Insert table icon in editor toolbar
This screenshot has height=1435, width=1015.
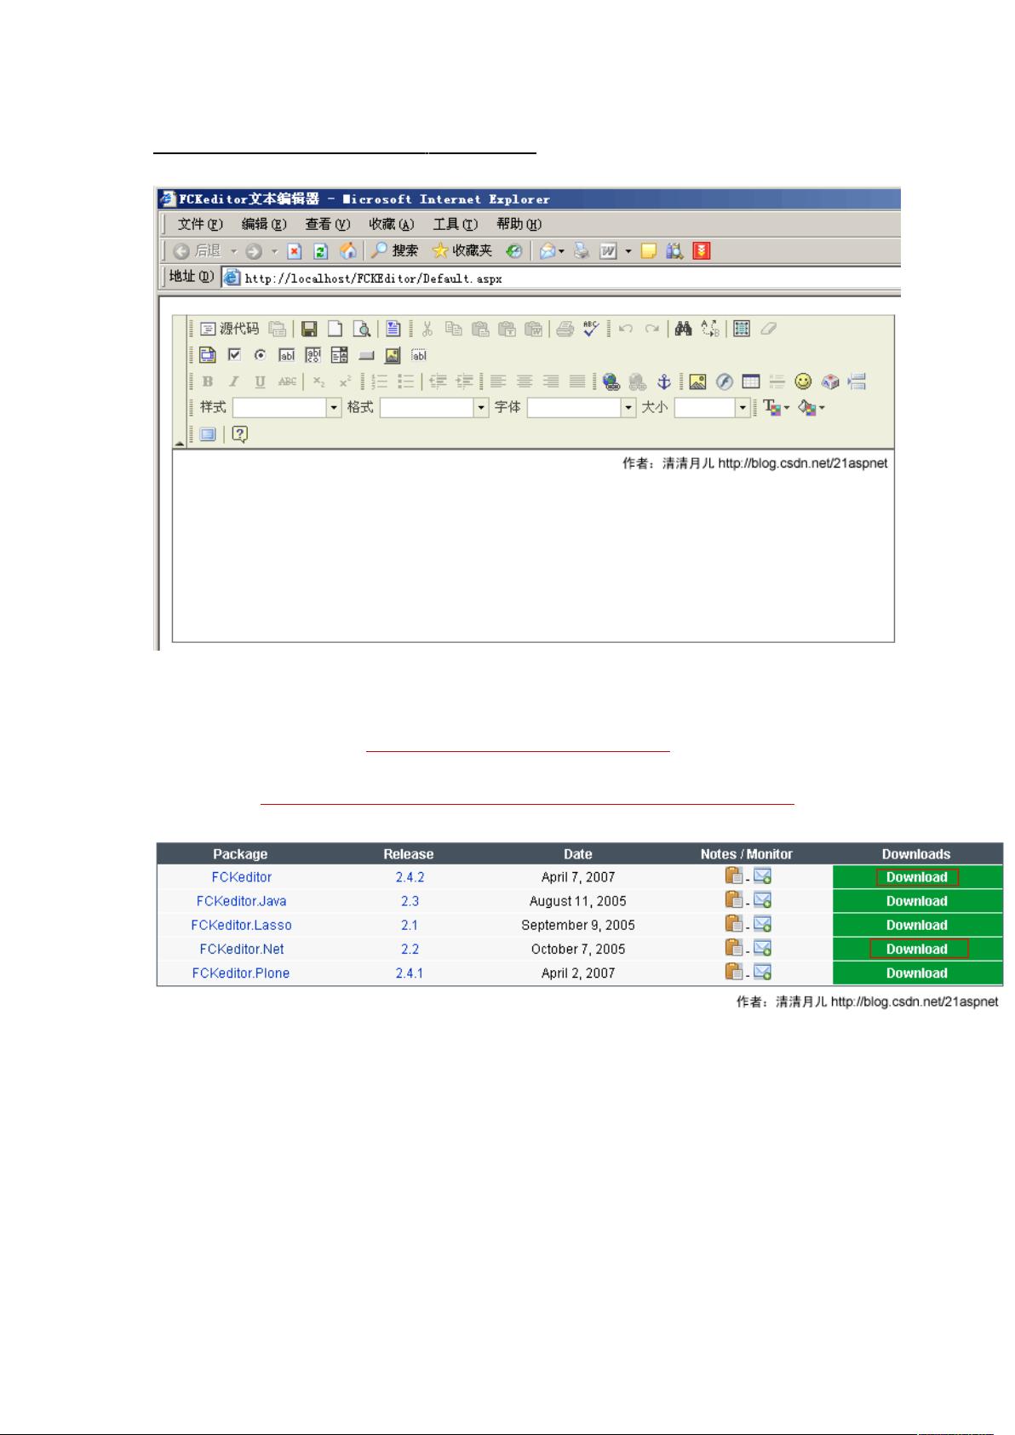(x=750, y=382)
